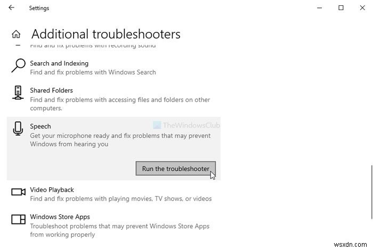The image size is (373, 250).
Task: Open Settings home via house icon
Action: click(16, 34)
